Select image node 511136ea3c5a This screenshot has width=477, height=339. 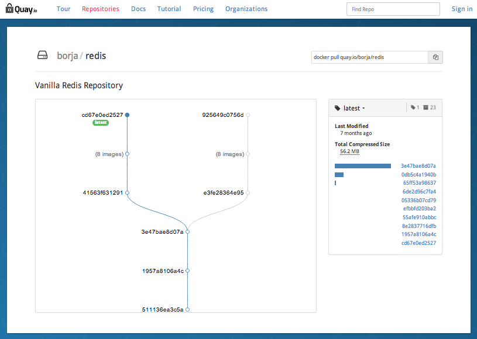point(187,310)
